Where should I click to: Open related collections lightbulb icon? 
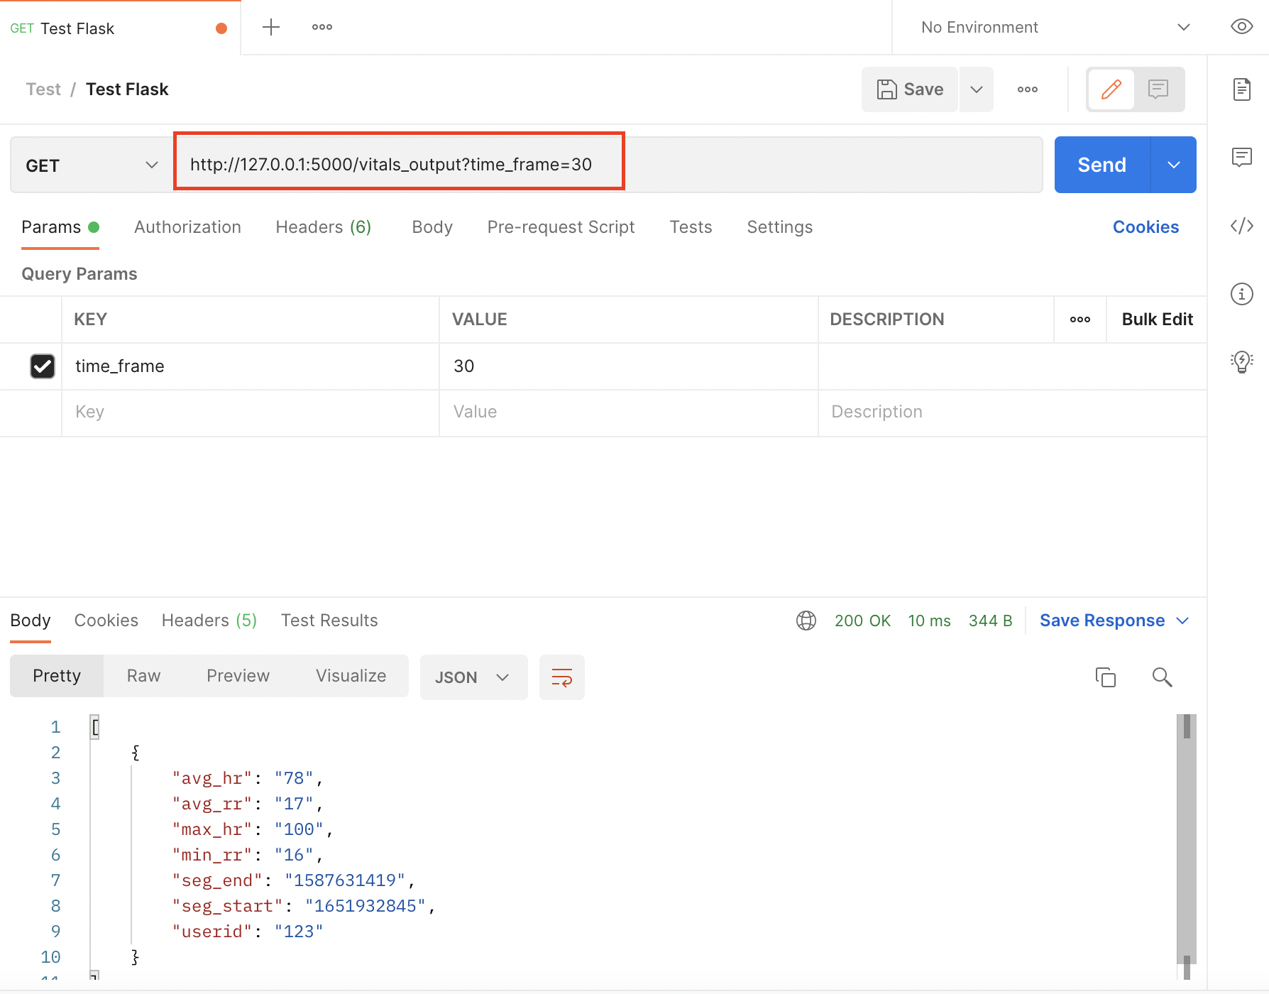coord(1241,361)
